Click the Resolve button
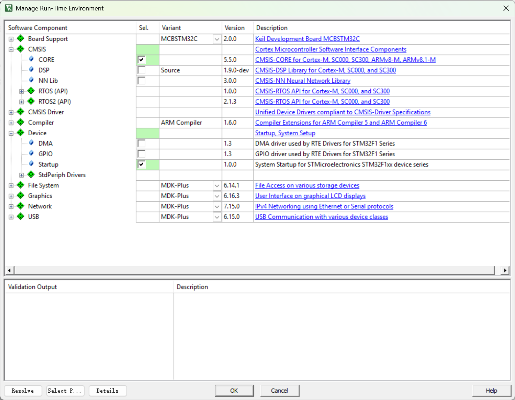This screenshot has height=400, width=515. 23,391
